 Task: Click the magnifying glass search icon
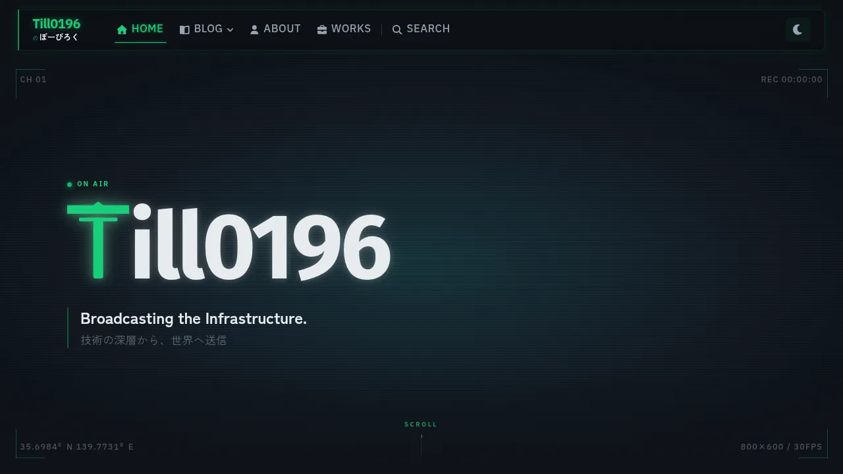[397, 30]
